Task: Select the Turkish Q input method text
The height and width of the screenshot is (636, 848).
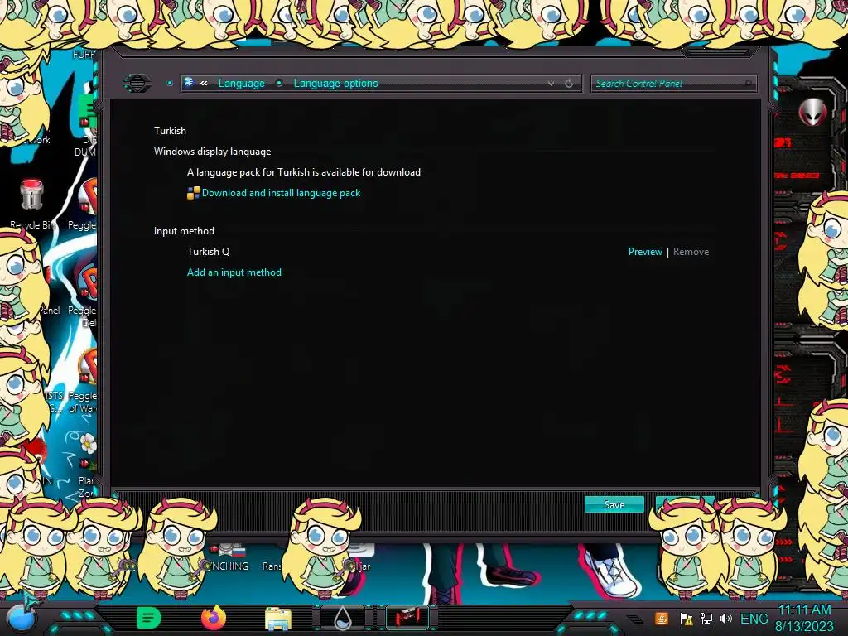Action: [x=208, y=252]
